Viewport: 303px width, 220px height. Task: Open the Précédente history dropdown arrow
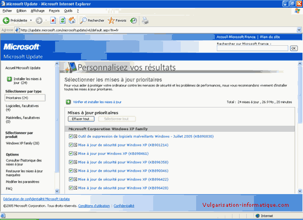click(31, 20)
